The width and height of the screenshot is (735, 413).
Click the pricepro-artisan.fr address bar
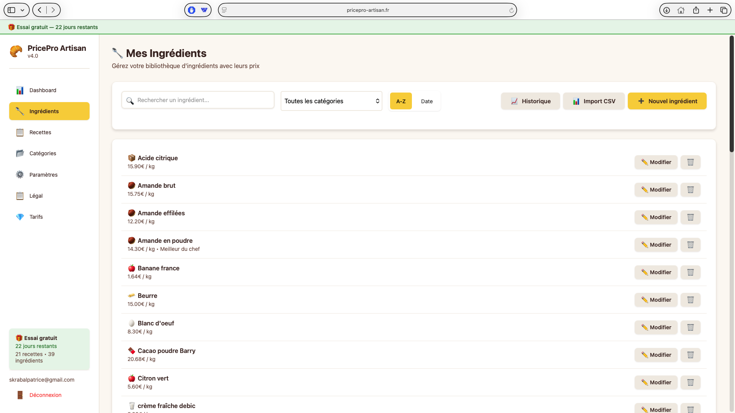(367, 10)
